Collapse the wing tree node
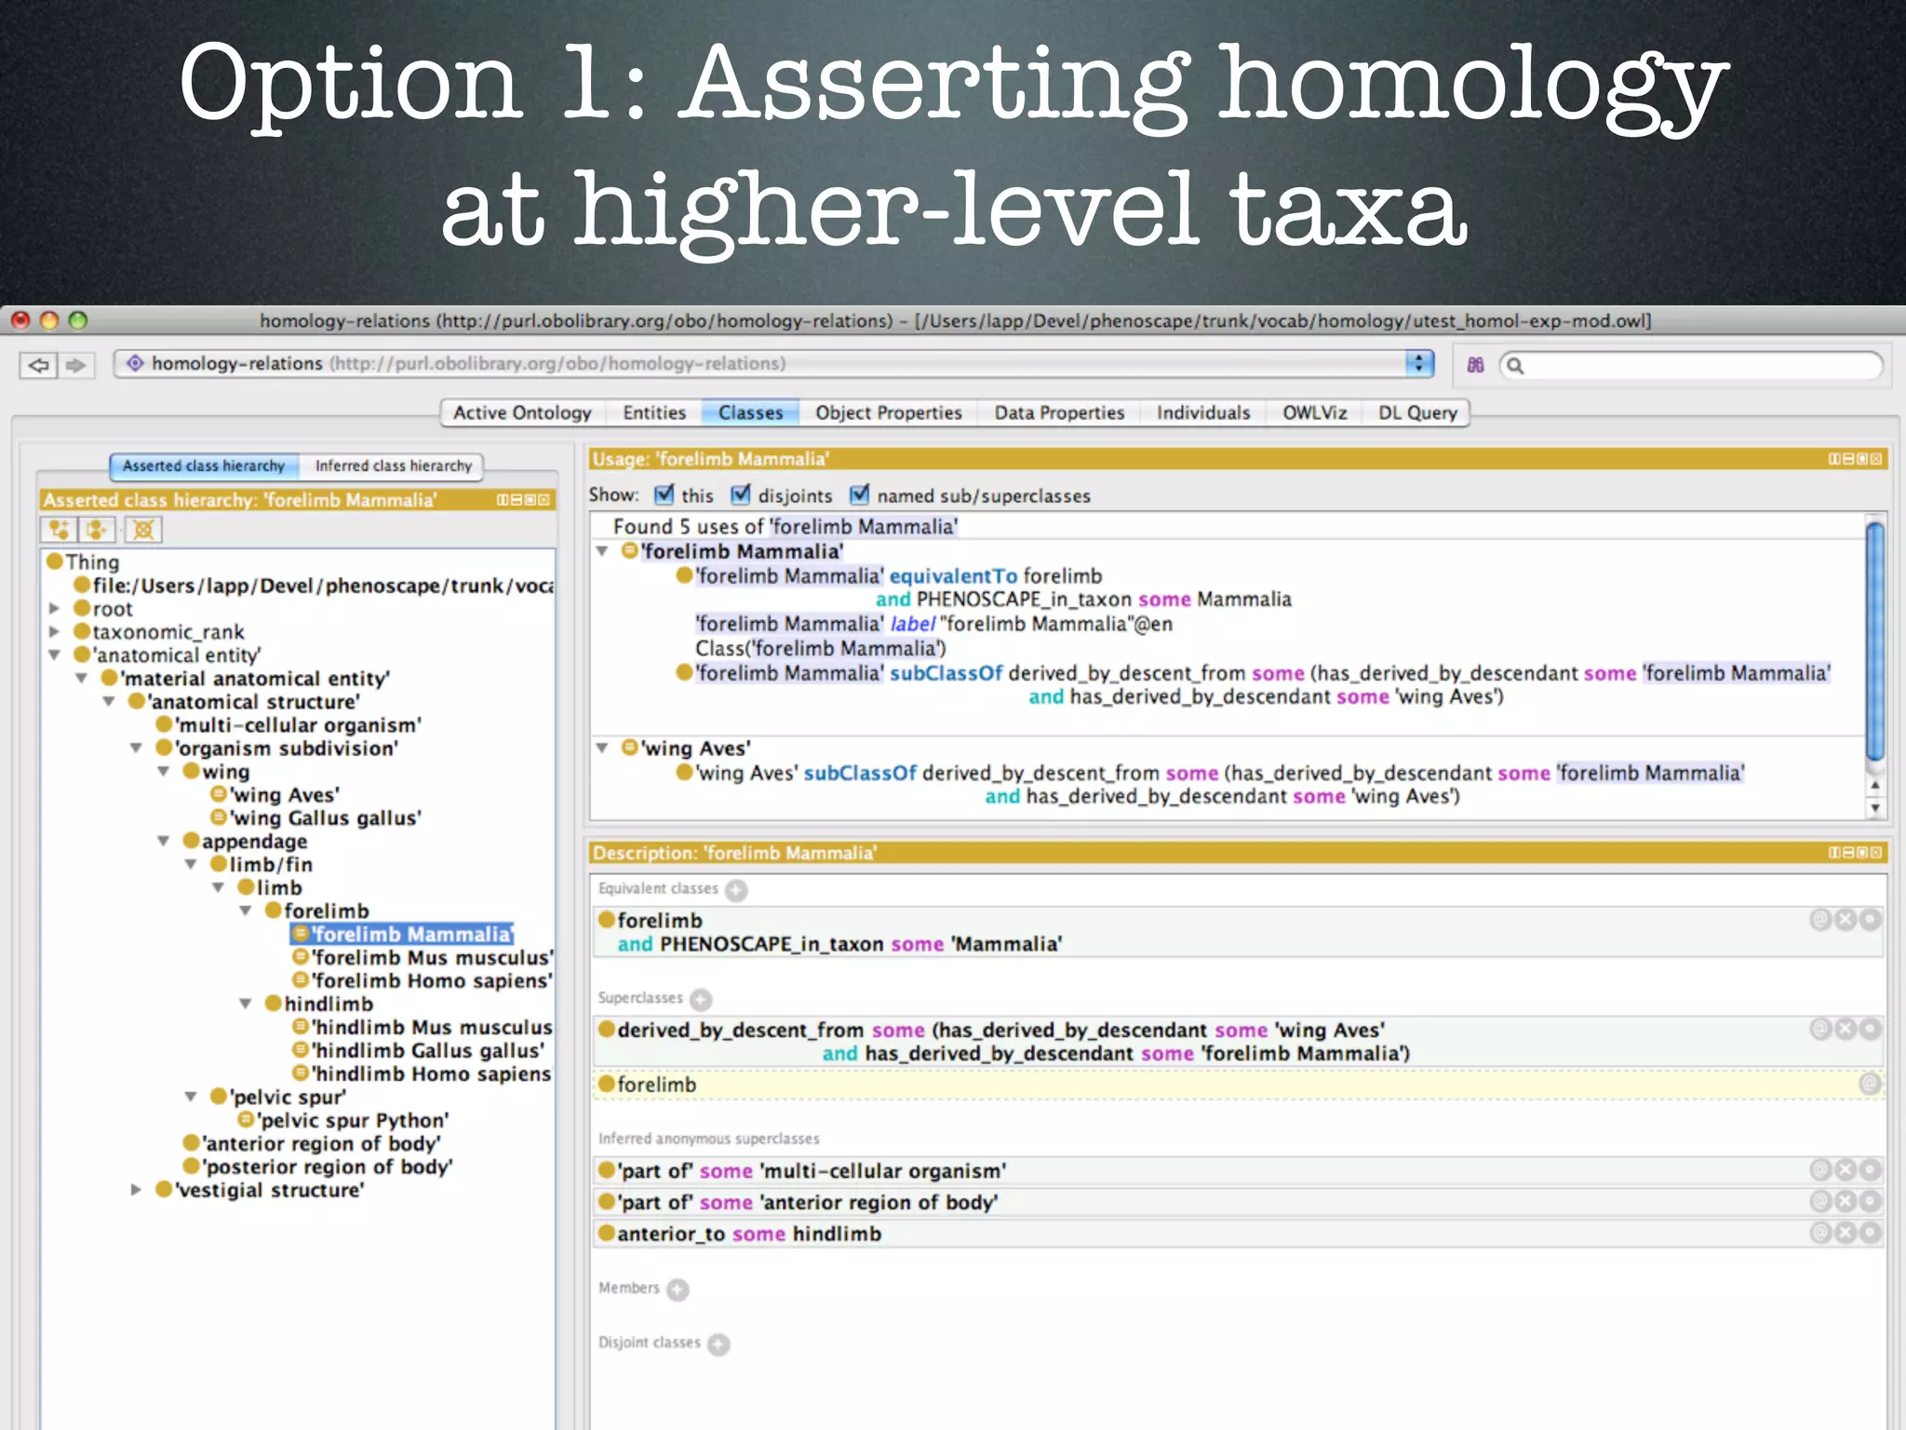 point(163,772)
